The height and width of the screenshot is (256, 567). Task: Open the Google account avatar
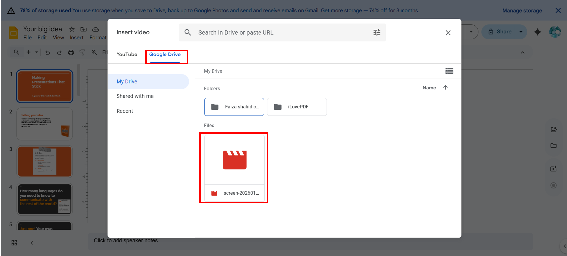click(x=555, y=32)
